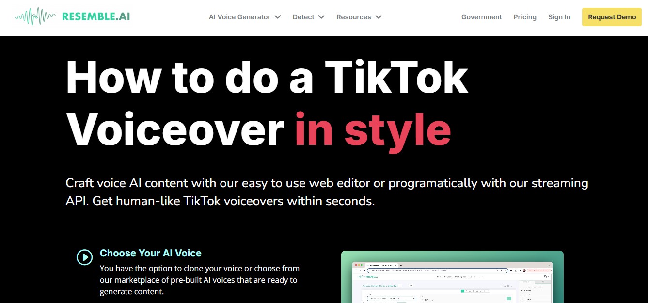Select the Choose Your AI Voice heading

pyautogui.click(x=150, y=253)
